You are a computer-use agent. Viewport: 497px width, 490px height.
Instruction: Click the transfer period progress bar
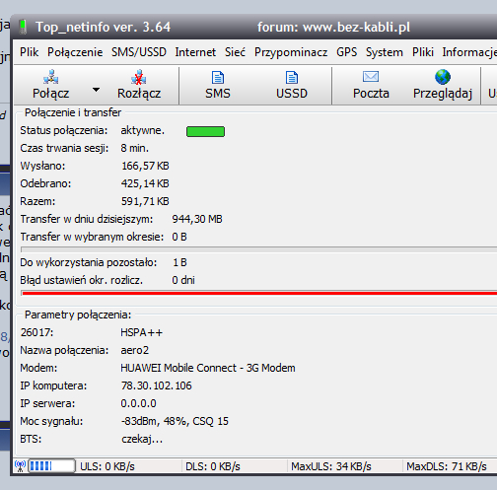click(x=259, y=249)
